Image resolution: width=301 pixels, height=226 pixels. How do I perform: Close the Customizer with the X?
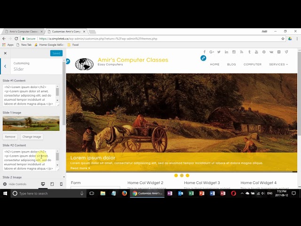5,53
